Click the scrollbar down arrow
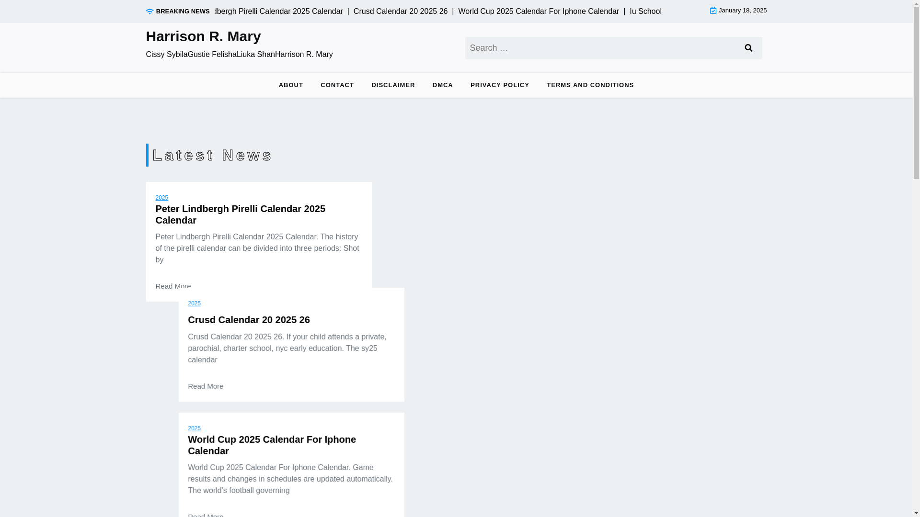Viewport: 920px width, 517px height. click(x=916, y=513)
